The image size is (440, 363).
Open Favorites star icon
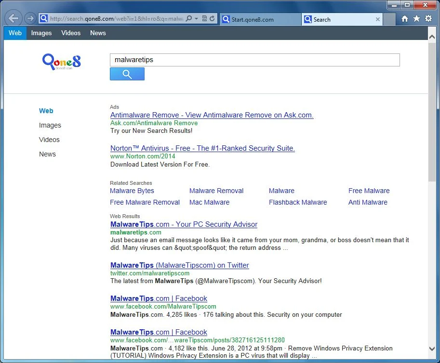pos(417,18)
